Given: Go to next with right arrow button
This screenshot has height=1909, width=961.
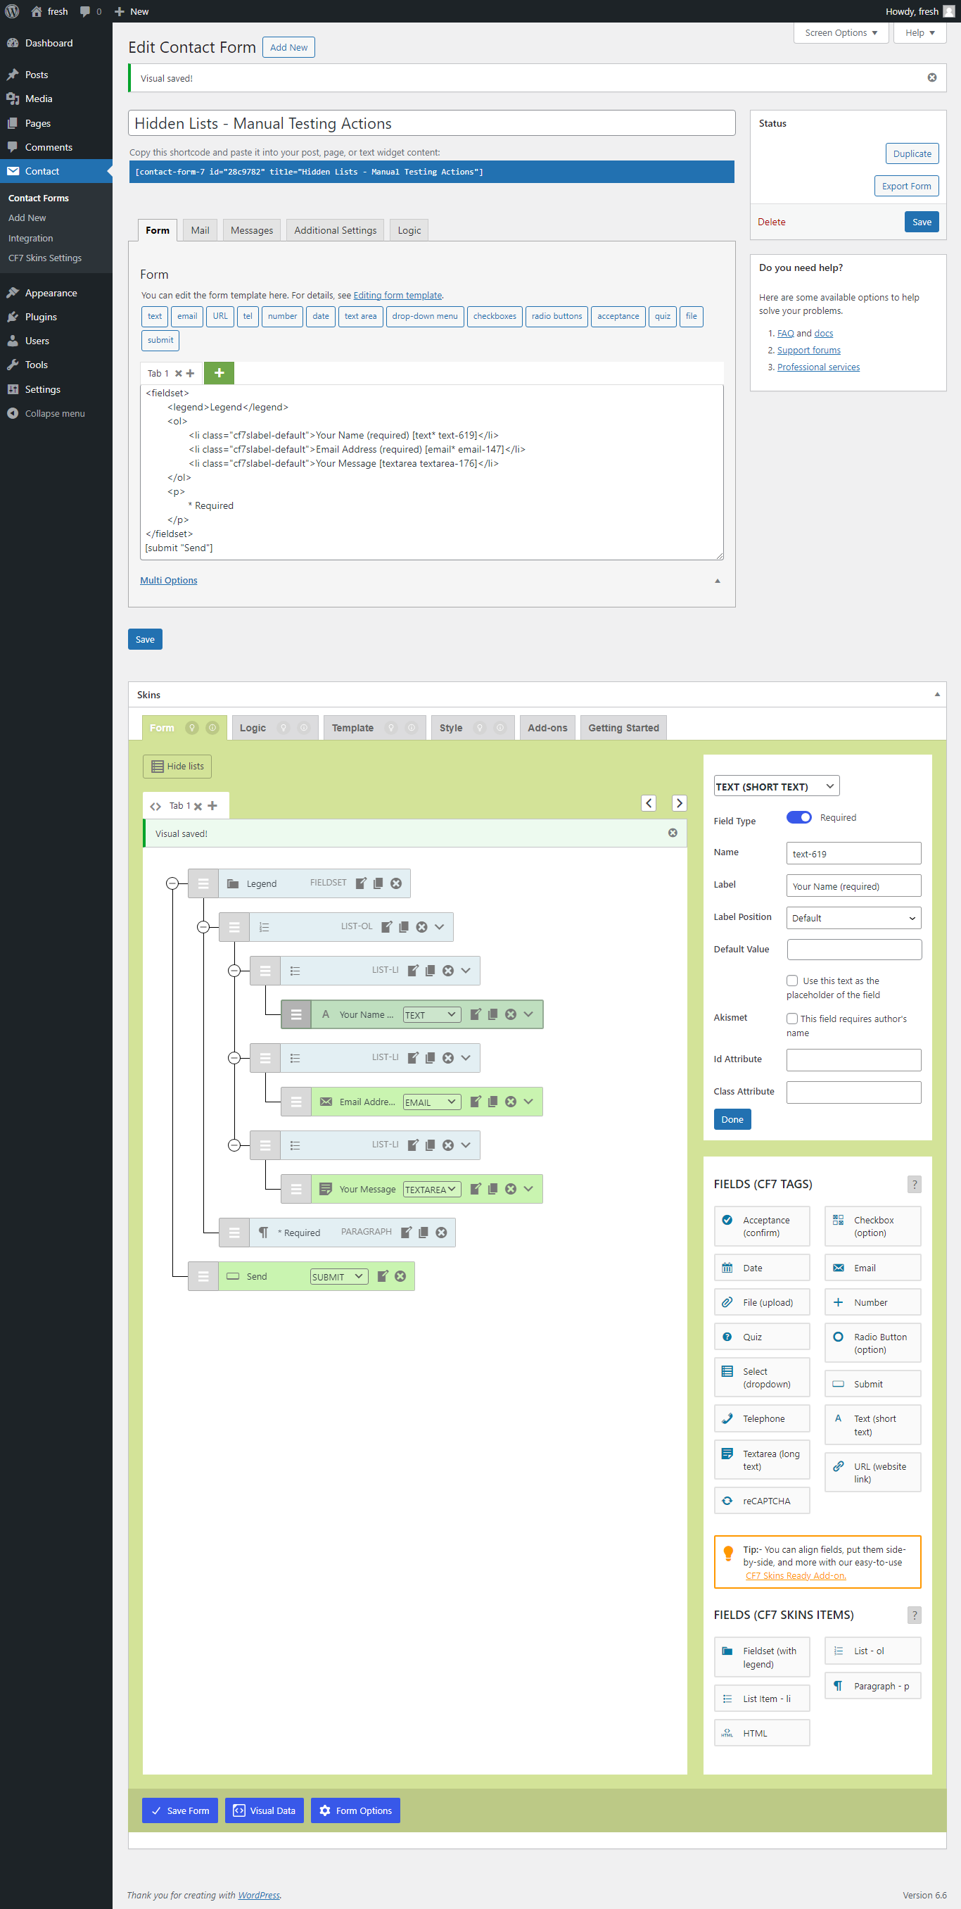Looking at the screenshot, I should [x=679, y=803].
